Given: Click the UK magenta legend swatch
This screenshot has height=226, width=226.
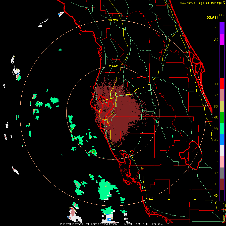Looking at the screenshot, I should (x=222, y=39).
